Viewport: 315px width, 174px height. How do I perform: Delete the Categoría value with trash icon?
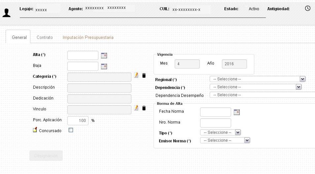pos(144,76)
